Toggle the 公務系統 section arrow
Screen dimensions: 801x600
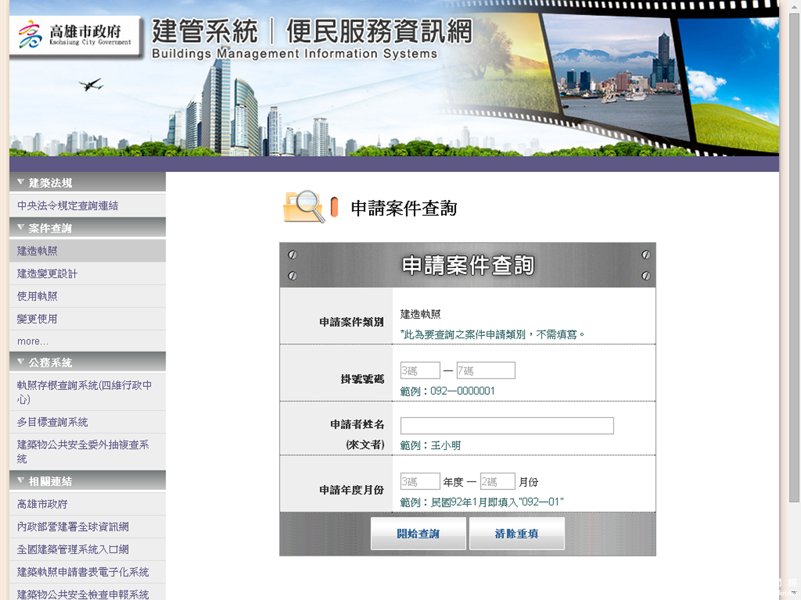[21, 363]
